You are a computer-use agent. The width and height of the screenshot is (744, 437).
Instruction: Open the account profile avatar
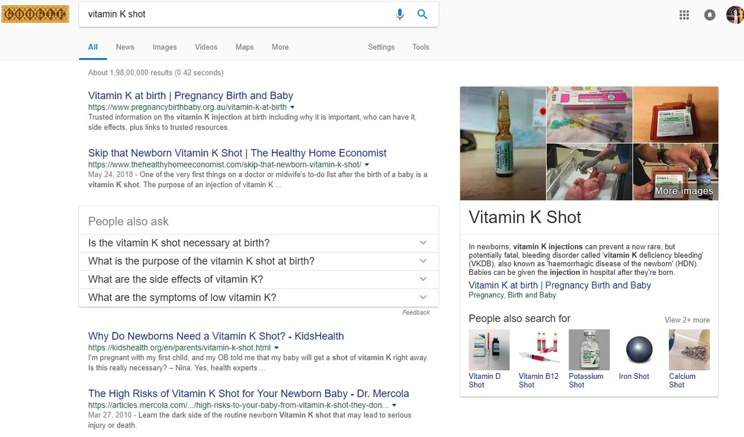(x=735, y=15)
